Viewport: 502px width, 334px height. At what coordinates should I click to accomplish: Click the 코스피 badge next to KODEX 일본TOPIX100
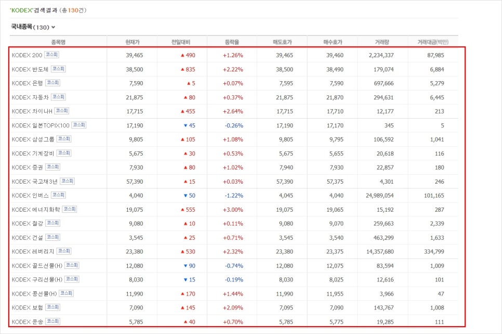[x=79, y=125]
